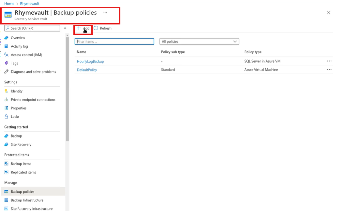Click the Site Recovery cloud icon

click(x=7, y=144)
